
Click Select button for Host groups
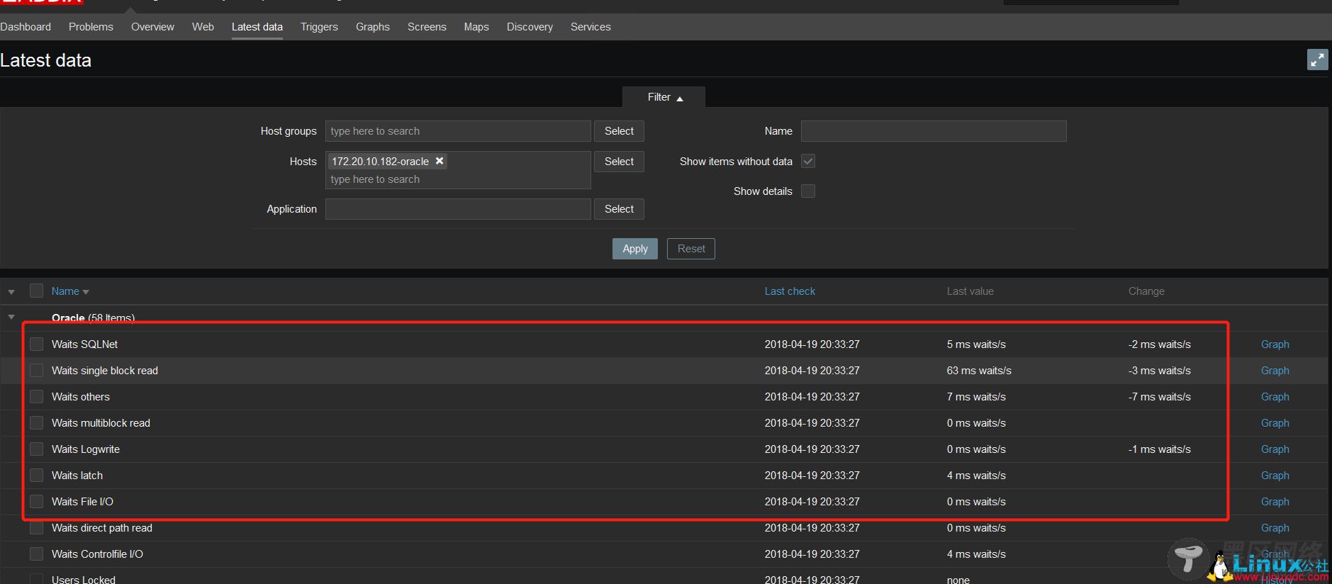point(619,131)
